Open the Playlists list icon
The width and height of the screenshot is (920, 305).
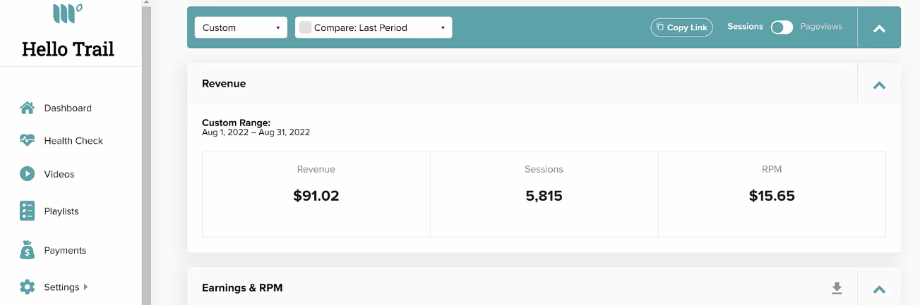click(27, 211)
